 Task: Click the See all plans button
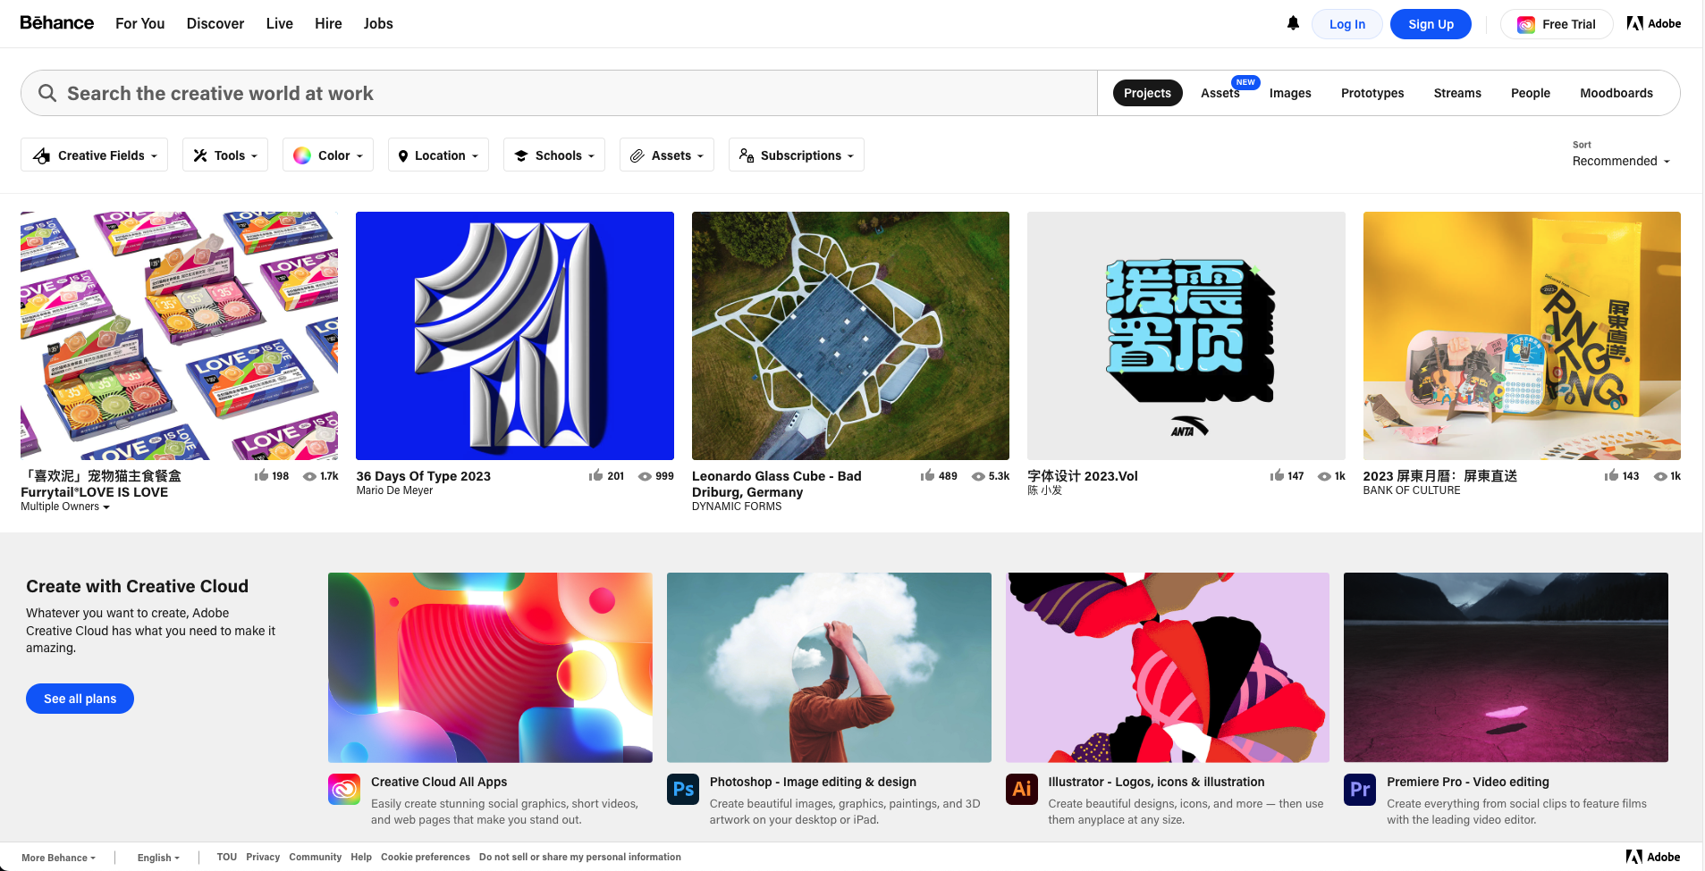pyautogui.click(x=79, y=698)
